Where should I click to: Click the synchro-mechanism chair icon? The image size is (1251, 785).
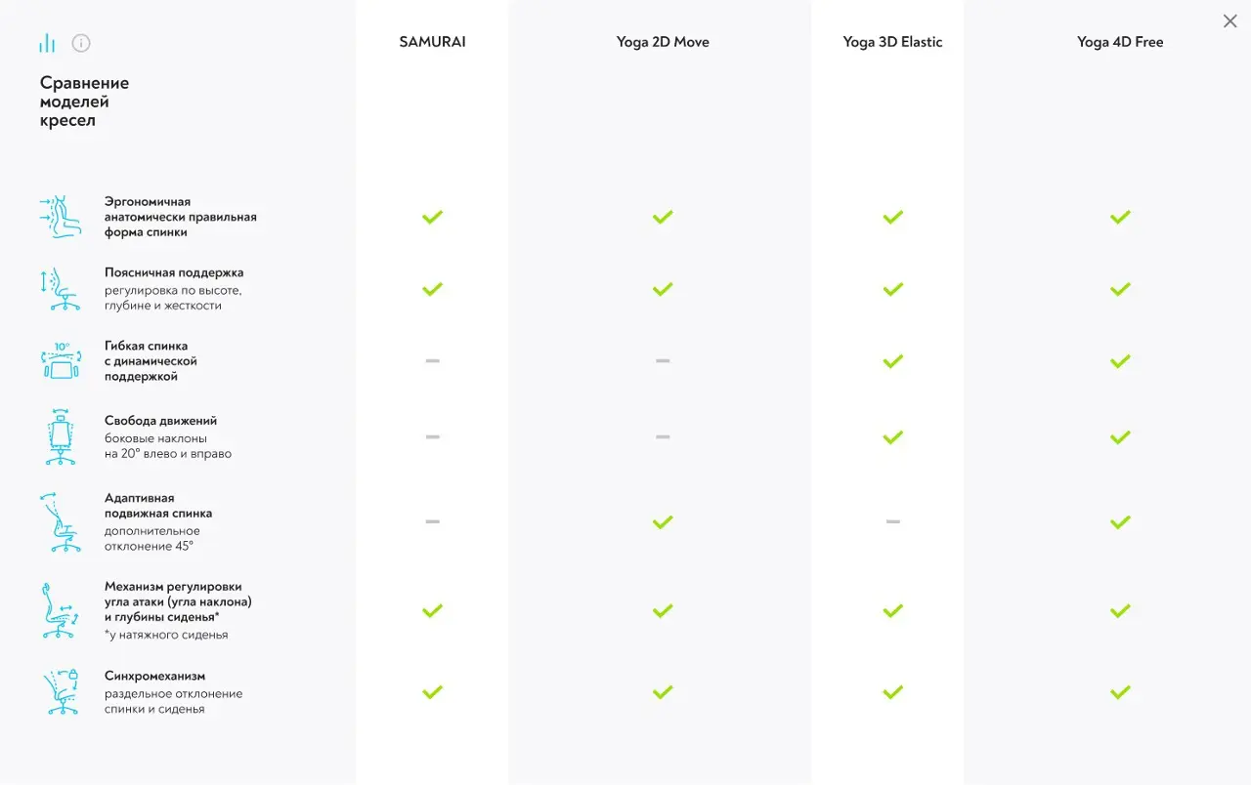61,692
